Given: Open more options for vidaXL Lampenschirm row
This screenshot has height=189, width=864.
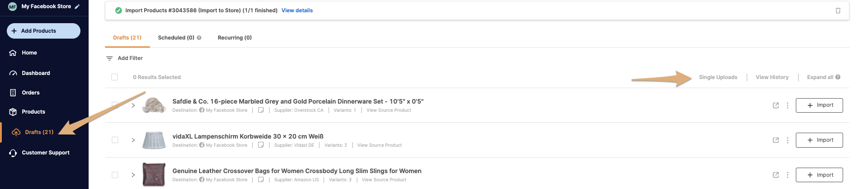Looking at the screenshot, I should (787, 140).
